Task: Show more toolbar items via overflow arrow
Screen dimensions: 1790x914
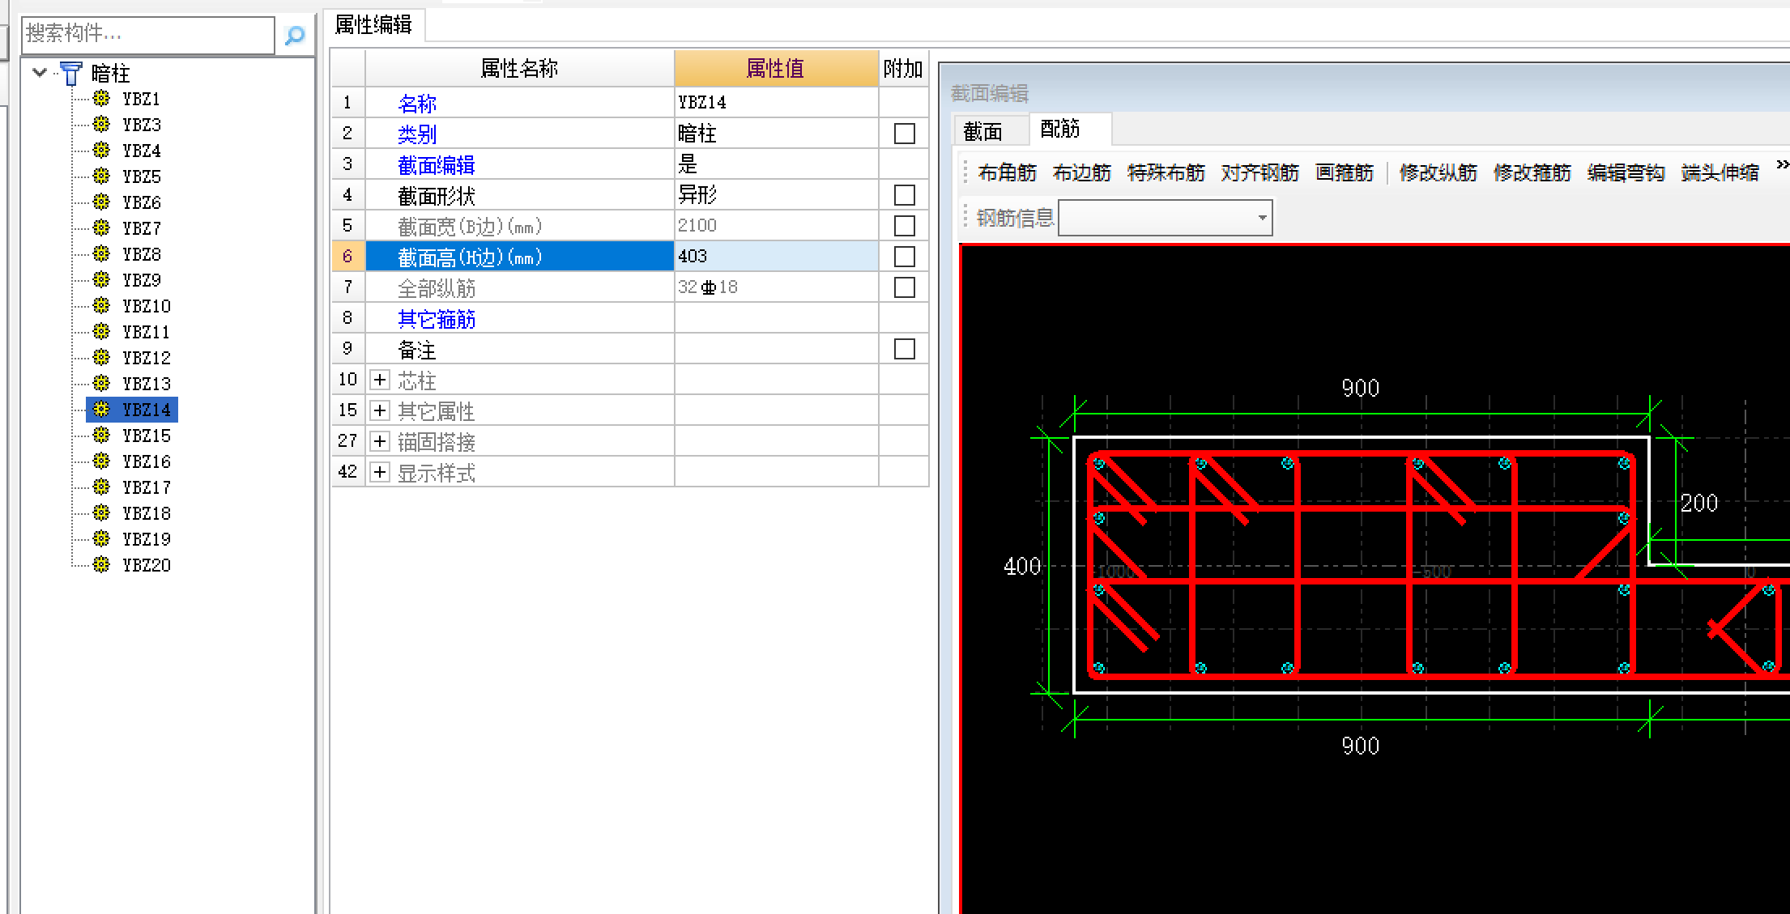Action: pyautogui.click(x=1782, y=165)
